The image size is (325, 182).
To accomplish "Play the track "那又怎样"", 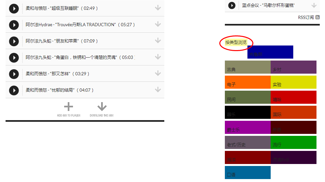I will 14,74.
